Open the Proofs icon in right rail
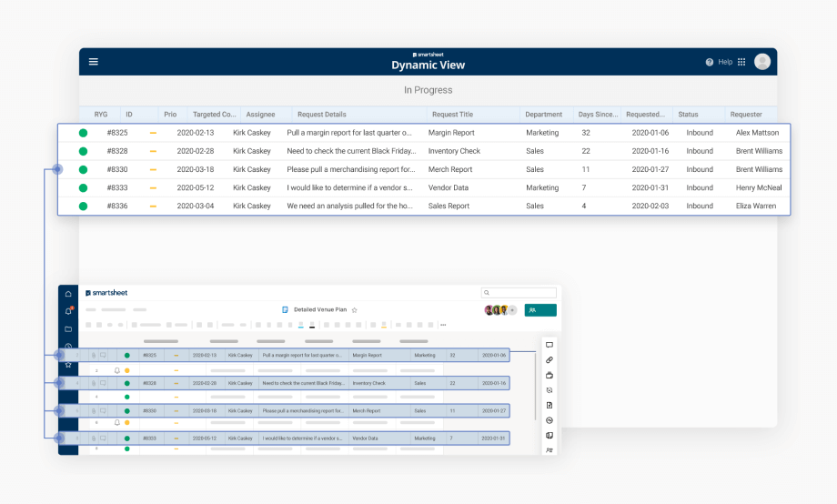The height and width of the screenshot is (504, 837). [x=550, y=376]
